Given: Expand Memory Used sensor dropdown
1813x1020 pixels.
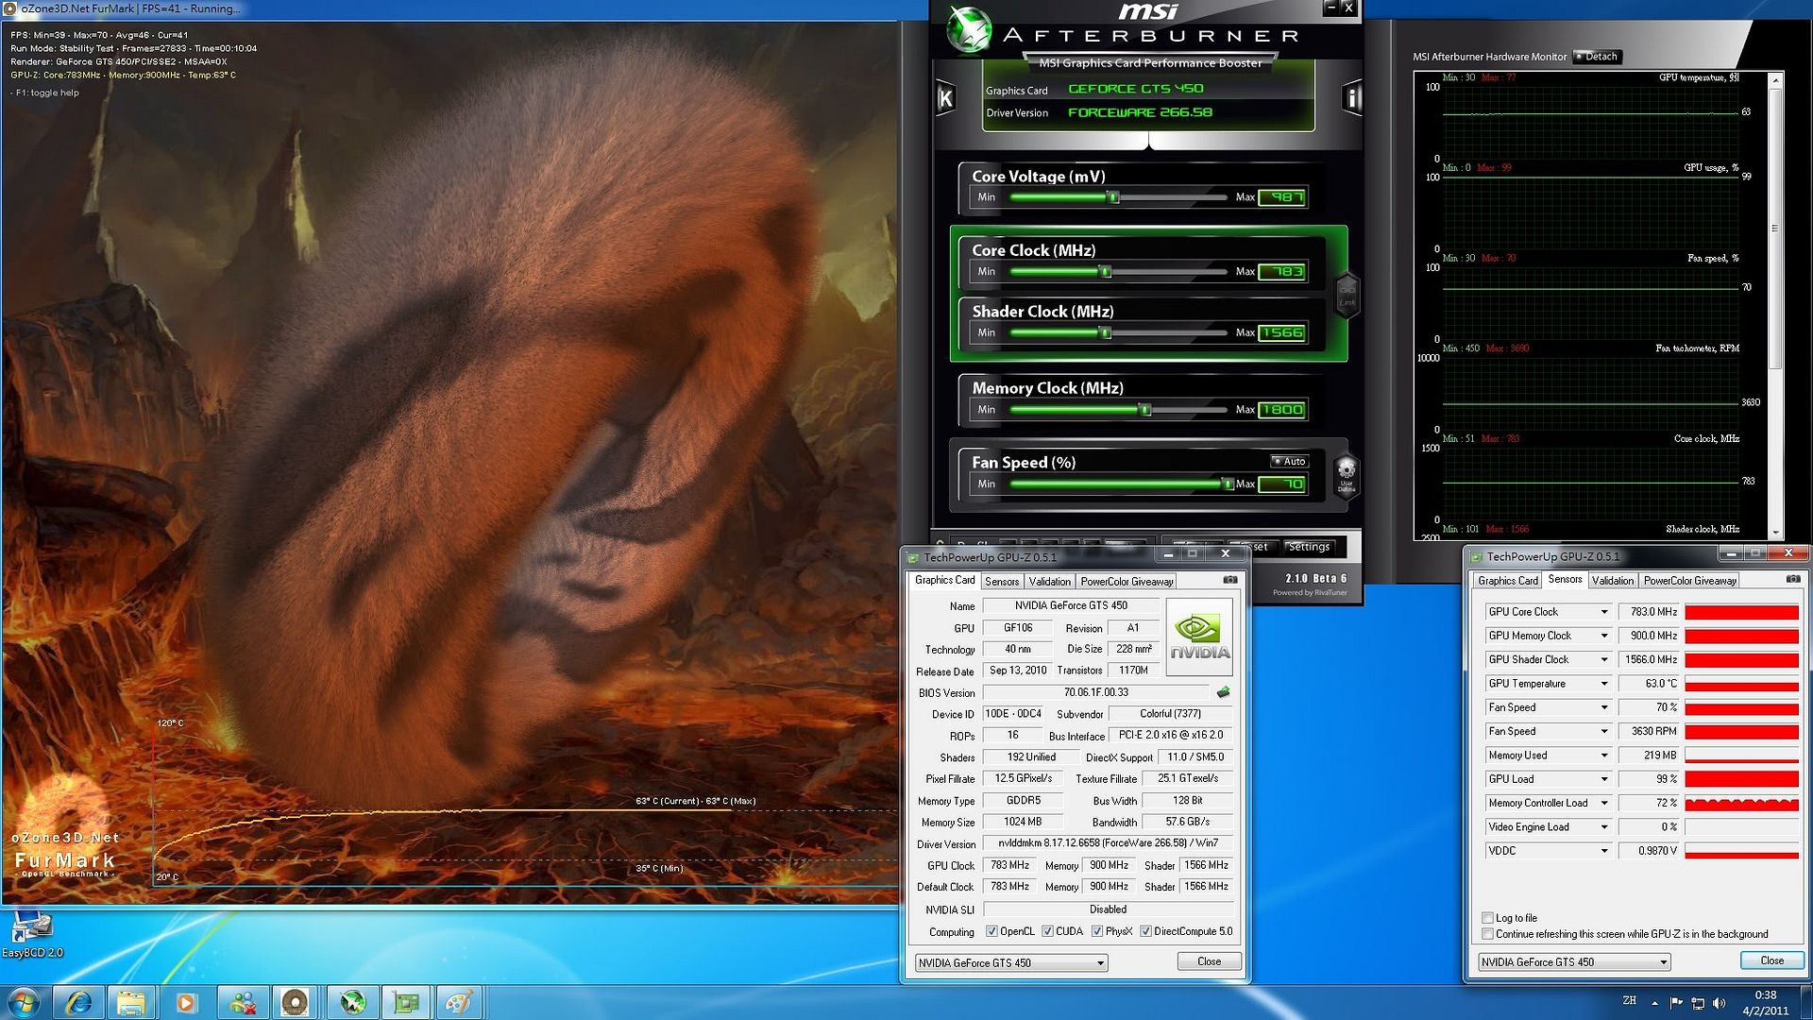Looking at the screenshot, I should coord(1603,756).
